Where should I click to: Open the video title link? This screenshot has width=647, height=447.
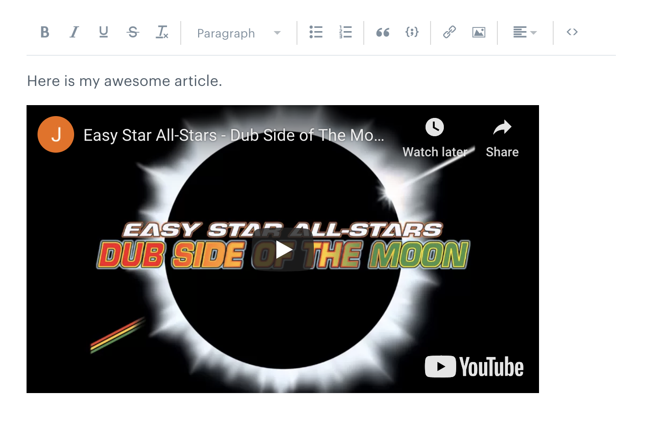[x=234, y=135]
